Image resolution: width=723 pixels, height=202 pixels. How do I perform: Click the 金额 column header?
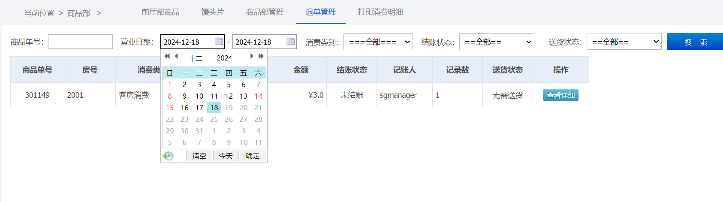click(301, 69)
